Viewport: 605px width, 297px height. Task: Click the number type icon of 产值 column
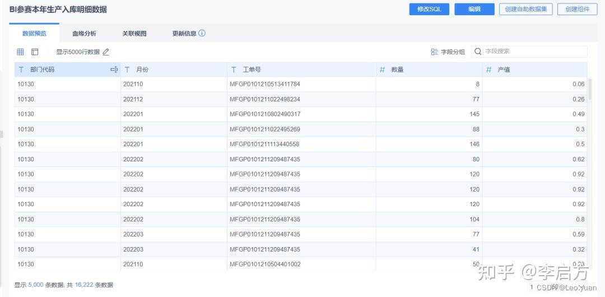(x=489, y=70)
